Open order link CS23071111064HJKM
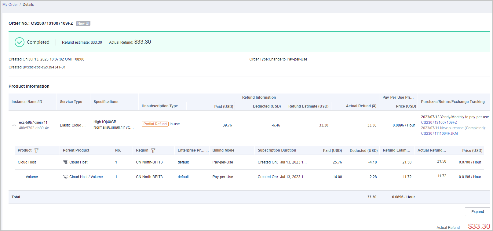493x231 pixels. [439, 134]
